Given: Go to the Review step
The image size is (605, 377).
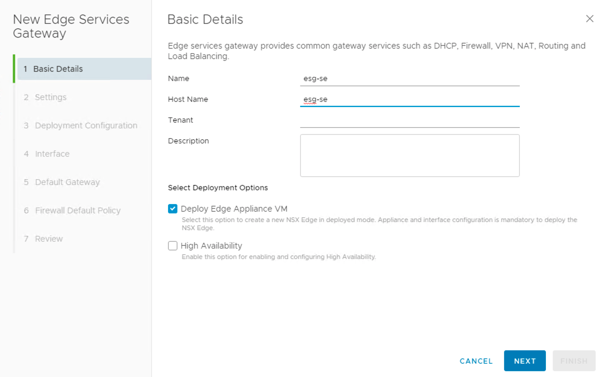Looking at the screenshot, I should click(x=49, y=239).
